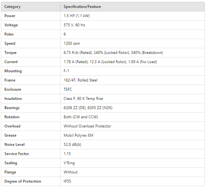Click the Poles row label
Screen dimensions: 207x188
[x=9, y=34]
